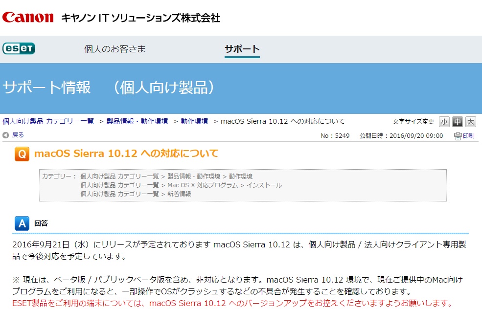Open 個人向け製品 カテゴリー一覧 before Mac OS X 対応プログラム
This screenshot has width=482, height=309.
119,185
